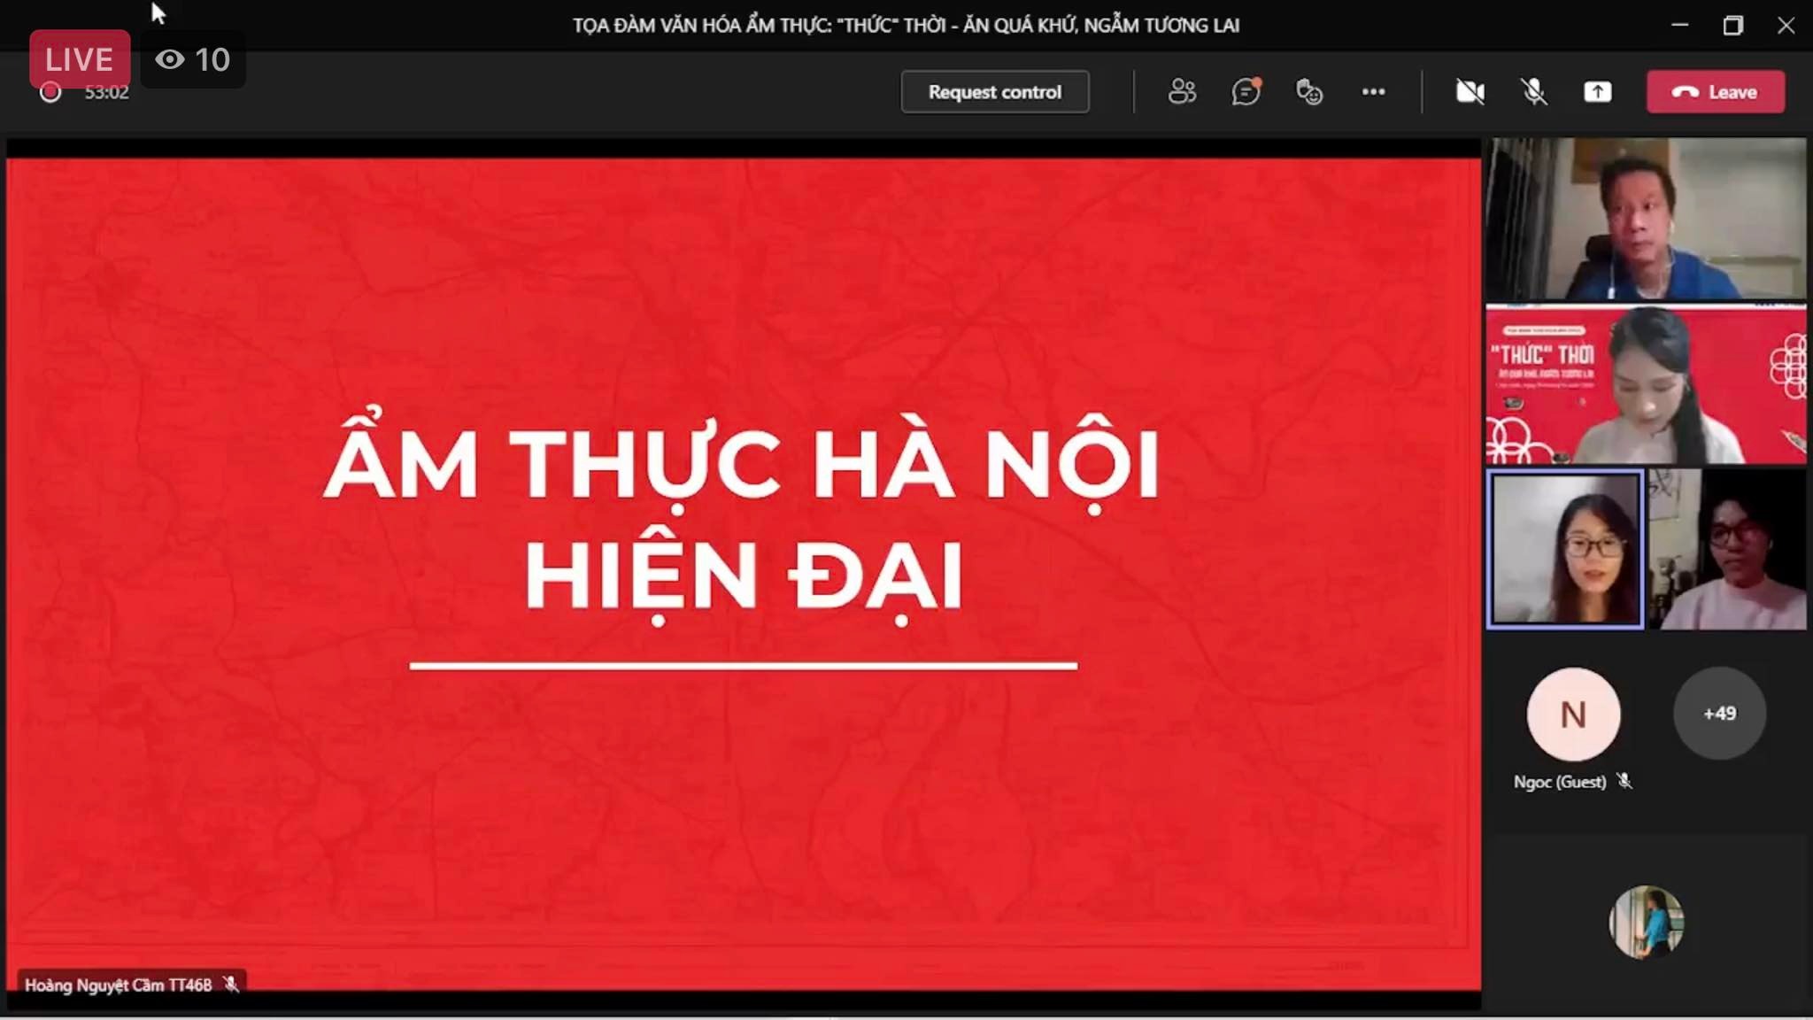Click the red Leave button
The width and height of the screenshot is (1813, 1020).
point(1715,92)
